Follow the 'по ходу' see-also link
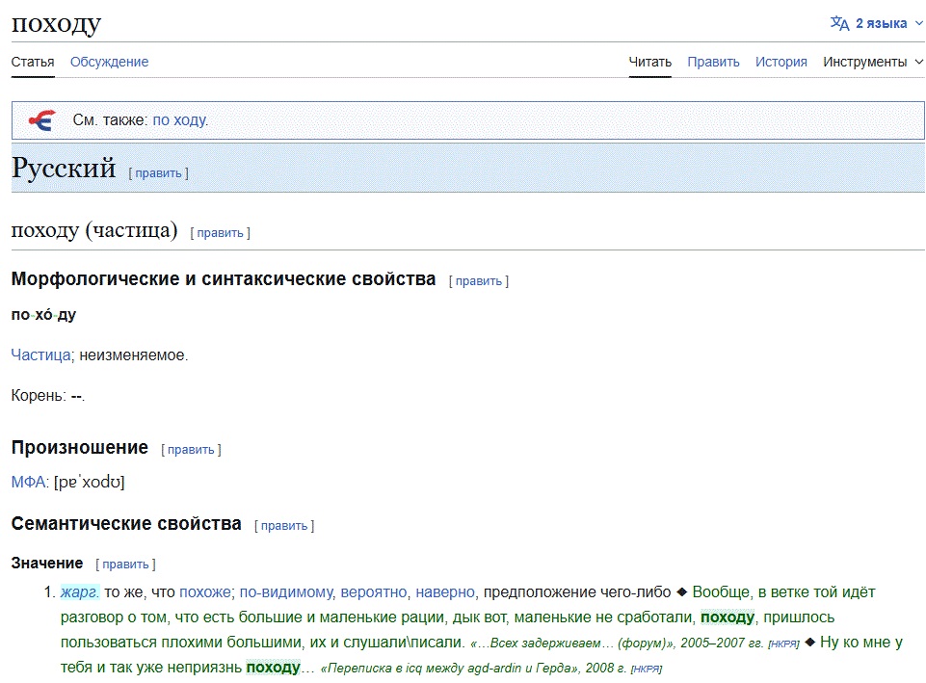 pyautogui.click(x=179, y=119)
